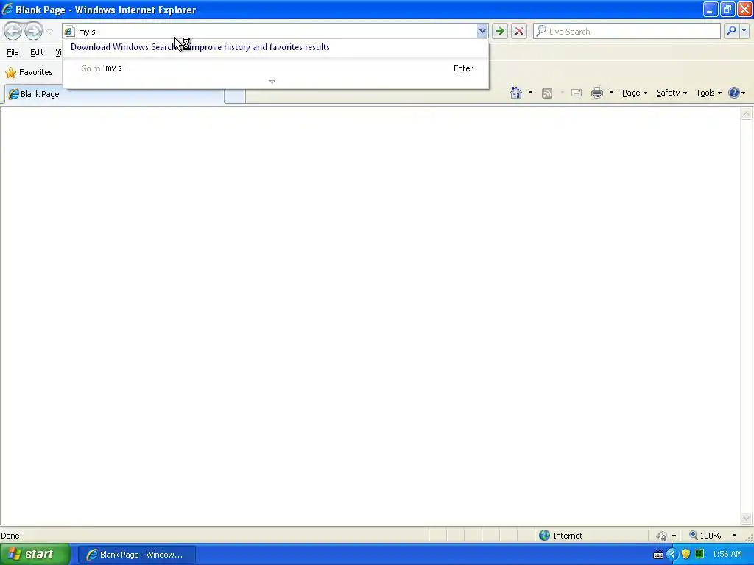Viewport: 754px width, 565px height.
Task: Open the Safety menu
Action: [x=672, y=93]
